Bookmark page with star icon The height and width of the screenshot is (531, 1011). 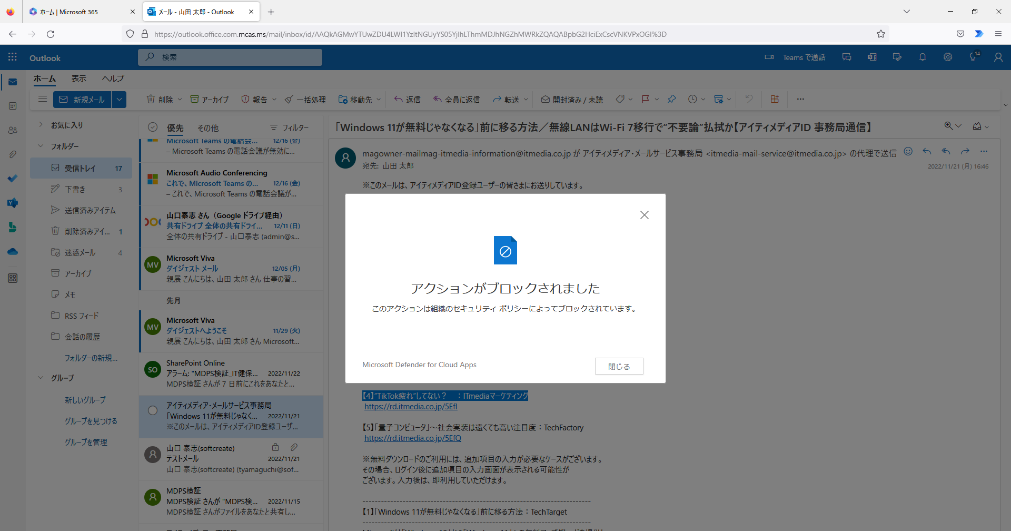click(881, 34)
